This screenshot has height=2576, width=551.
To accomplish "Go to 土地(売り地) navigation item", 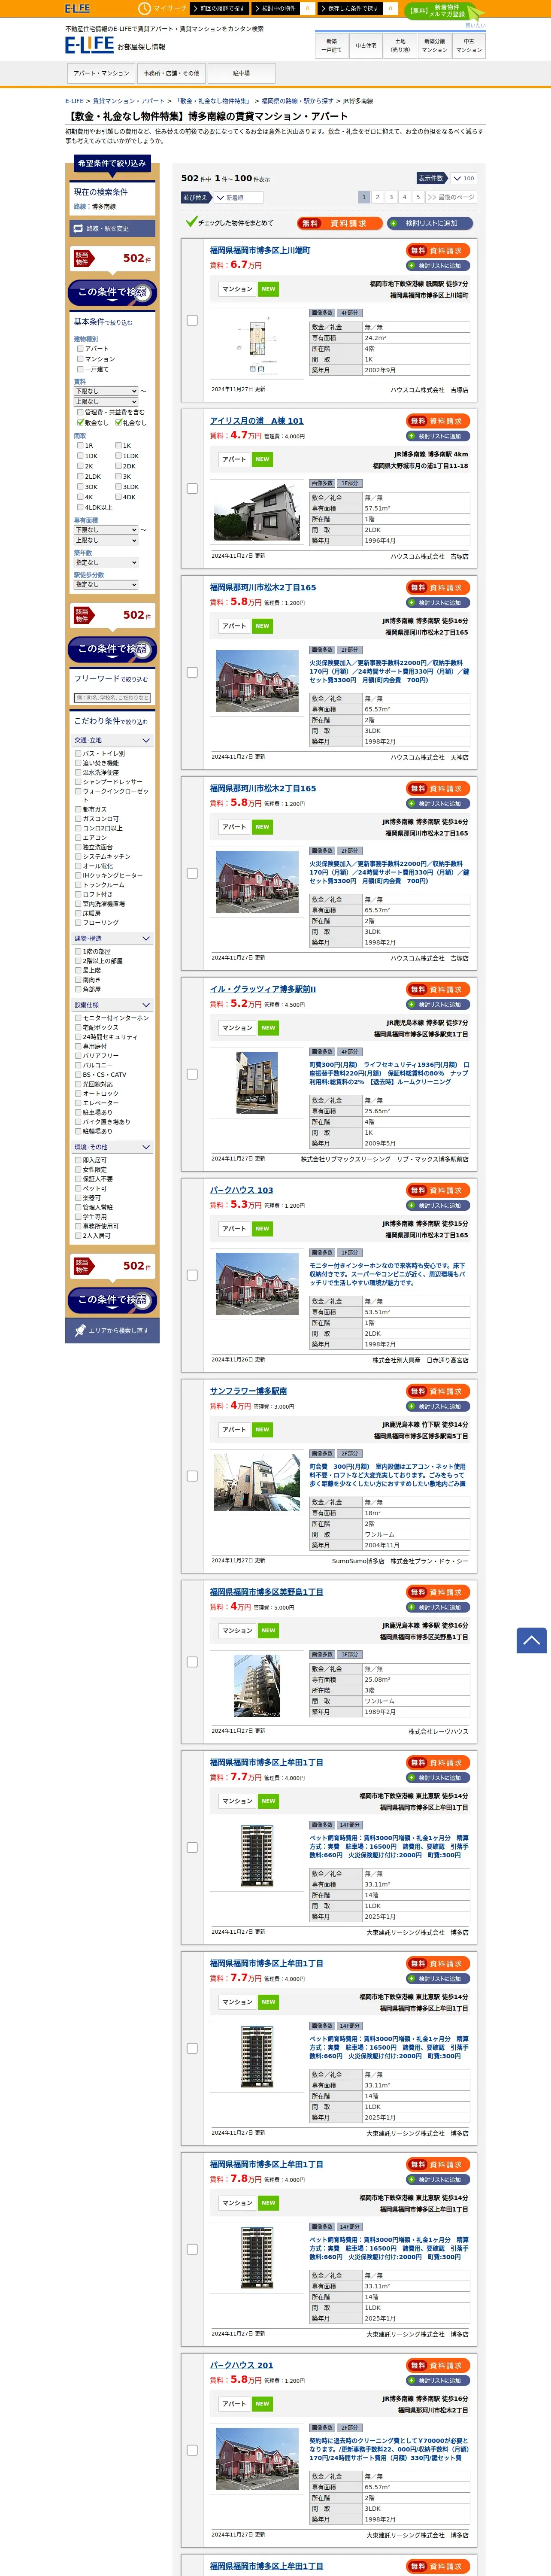I will point(400,45).
